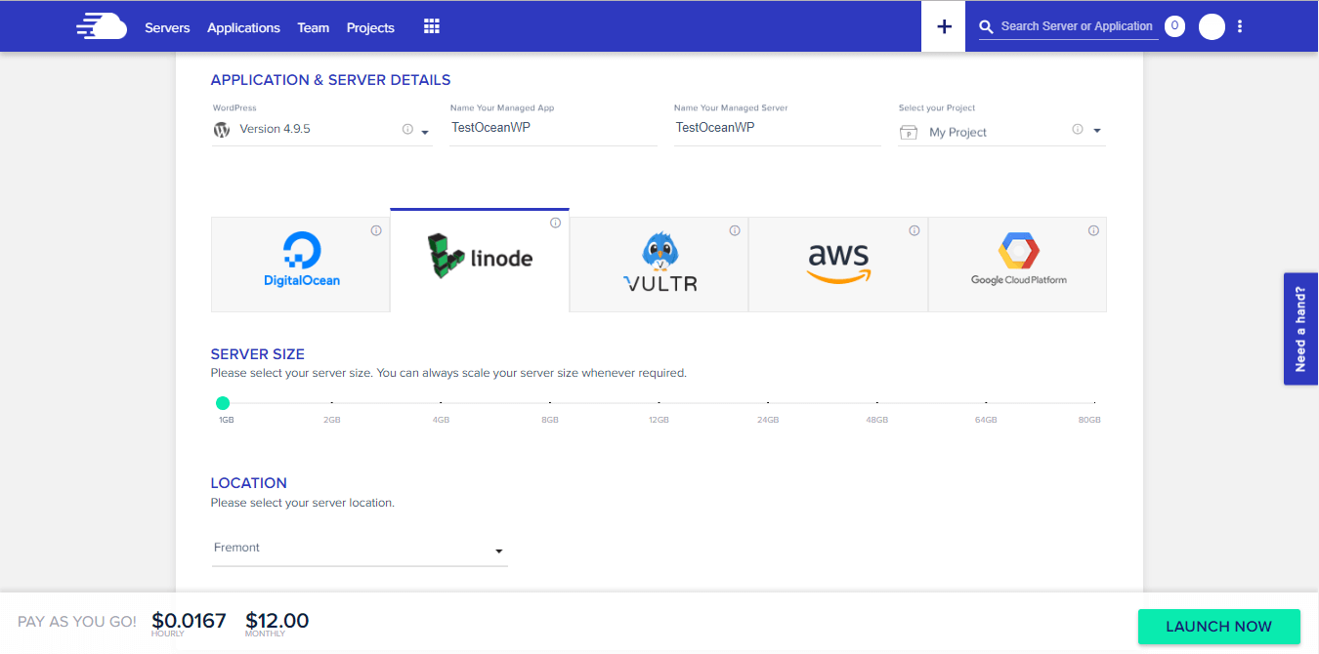Click info icon on Vultr card
The image size is (1319, 654).
coord(735,231)
